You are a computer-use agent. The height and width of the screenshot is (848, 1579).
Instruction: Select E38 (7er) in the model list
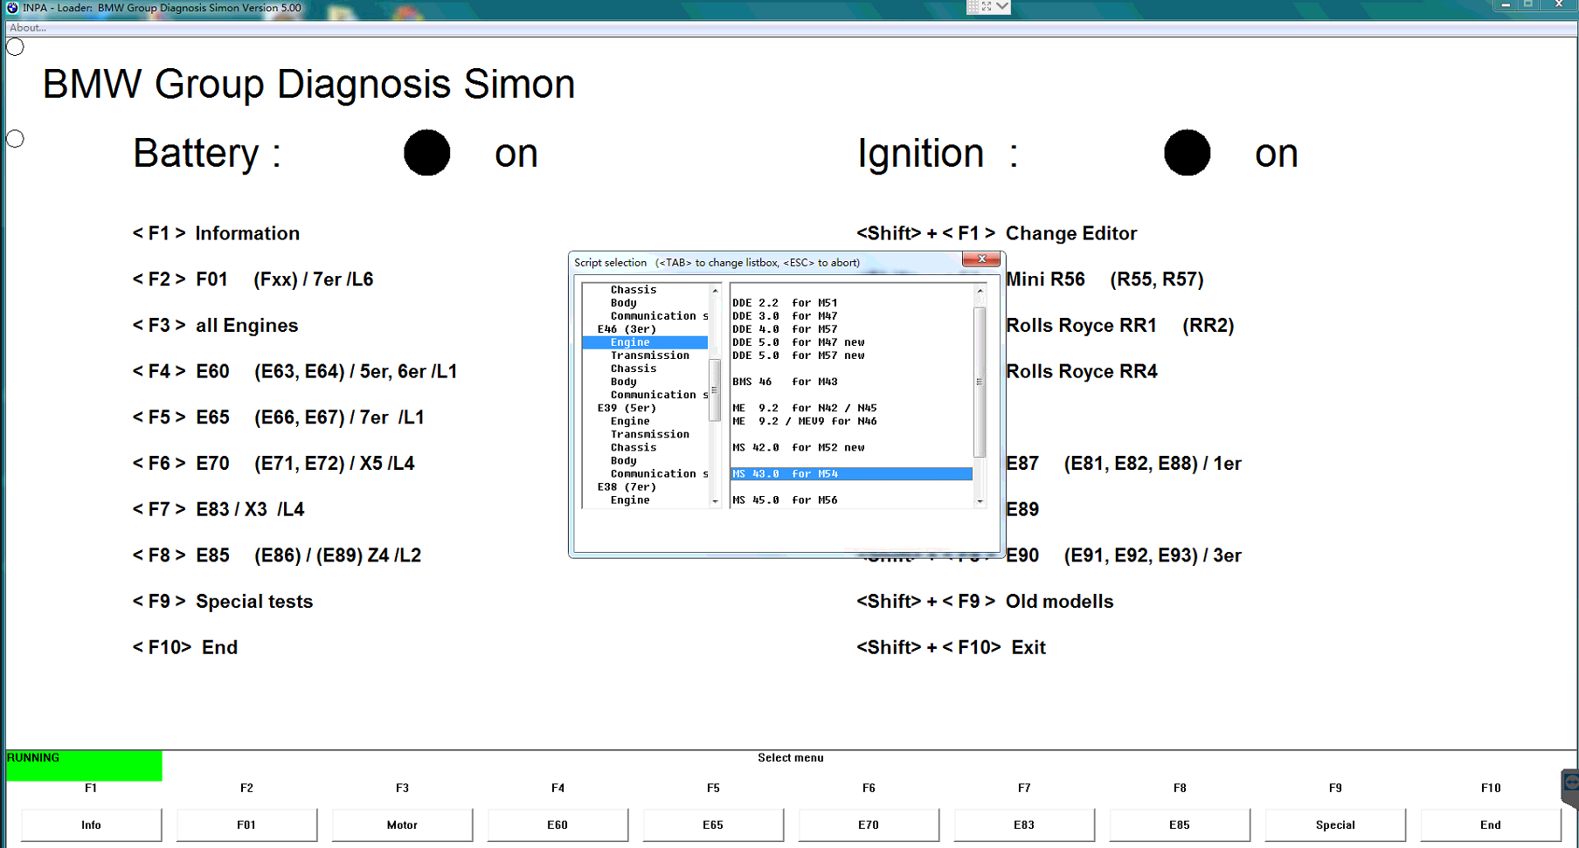pyautogui.click(x=627, y=487)
